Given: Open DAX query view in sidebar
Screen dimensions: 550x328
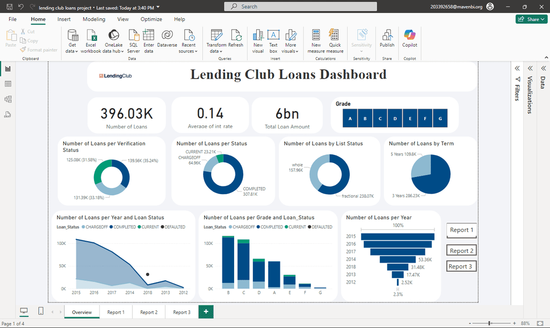Looking at the screenshot, I should [8, 115].
